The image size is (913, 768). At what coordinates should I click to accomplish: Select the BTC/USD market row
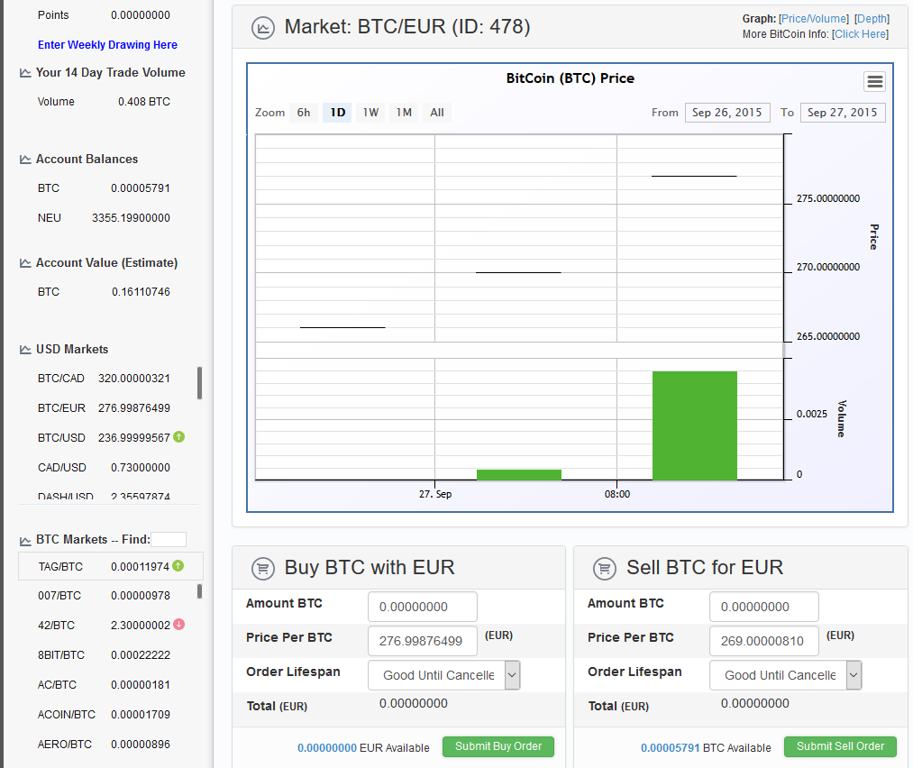tap(104, 438)
